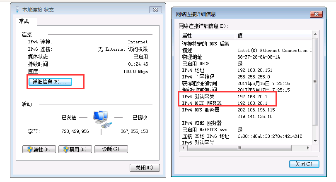
Task: Click the shielded 属性(P) properties button
Action: coord(39,149)
